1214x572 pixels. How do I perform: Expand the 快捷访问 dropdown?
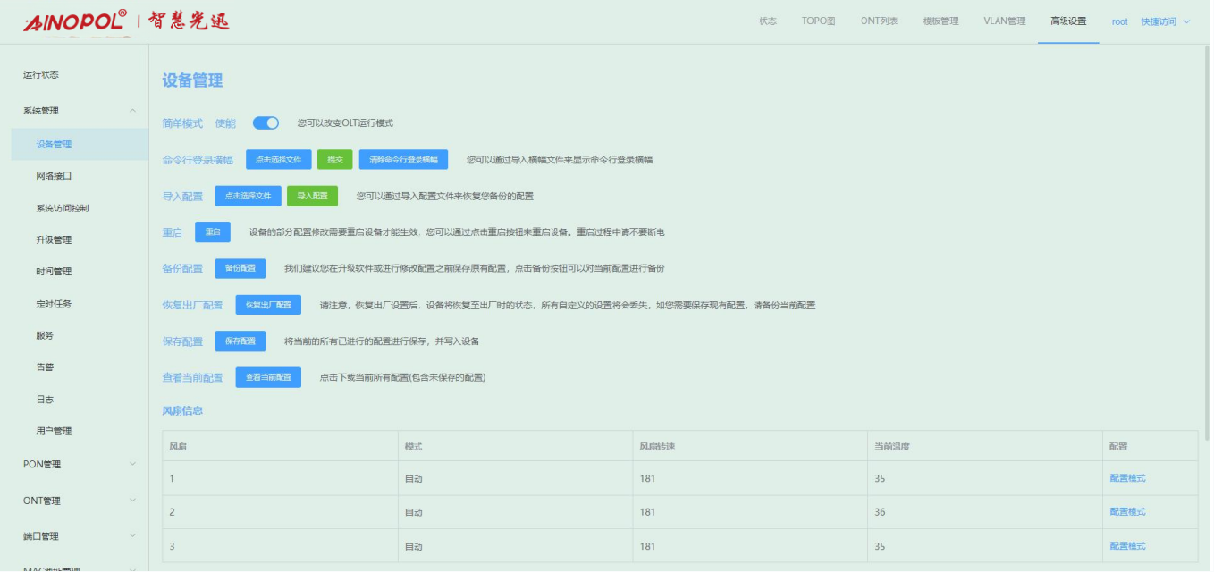[x=1165, y=21]
